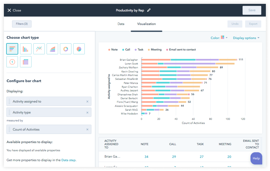Choose the line chart type
This screenshot has width=270, height=171.
39,49
